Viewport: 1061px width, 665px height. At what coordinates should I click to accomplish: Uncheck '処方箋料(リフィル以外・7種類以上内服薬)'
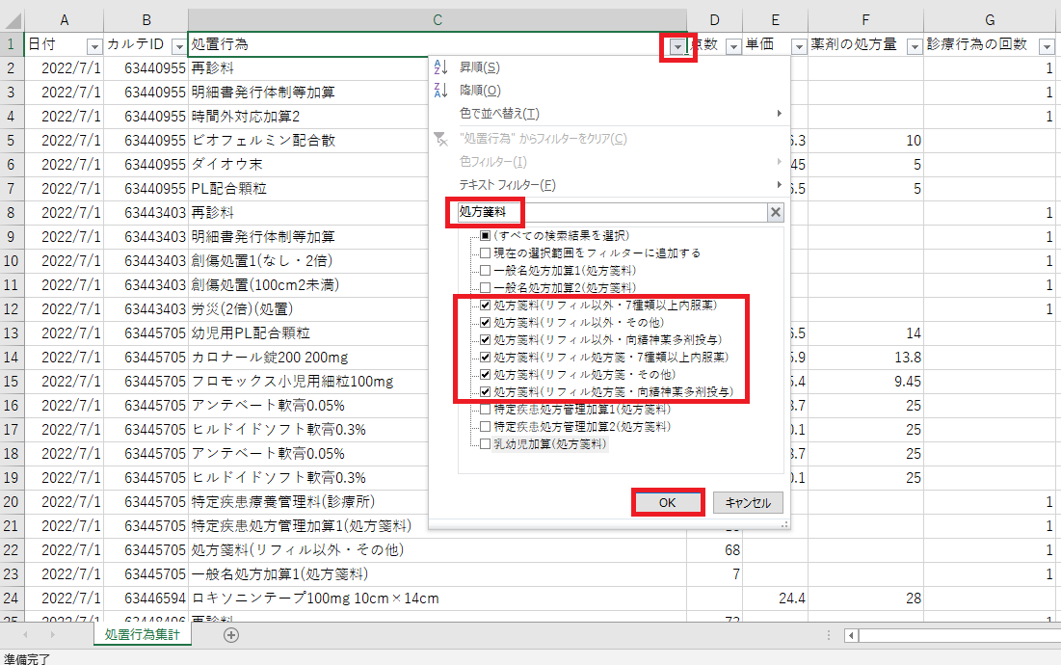[485, 306]
